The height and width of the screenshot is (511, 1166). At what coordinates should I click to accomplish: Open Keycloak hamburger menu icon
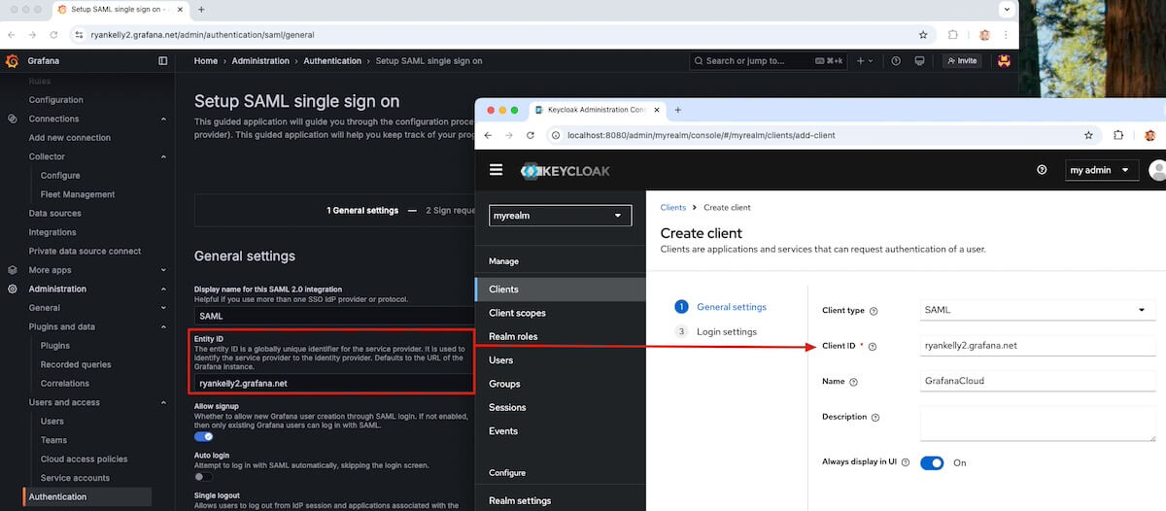pyautogui.click(x=497, y=169)
